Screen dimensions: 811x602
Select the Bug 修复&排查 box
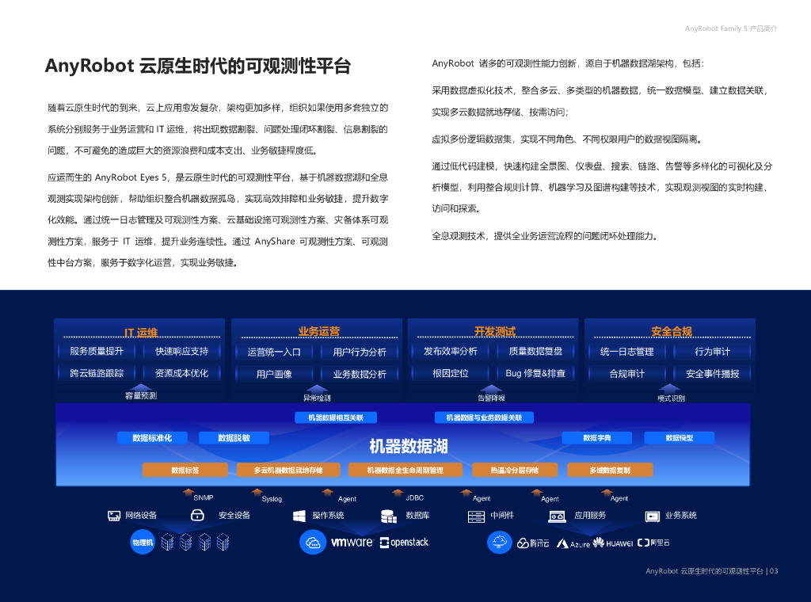[535, 373]
